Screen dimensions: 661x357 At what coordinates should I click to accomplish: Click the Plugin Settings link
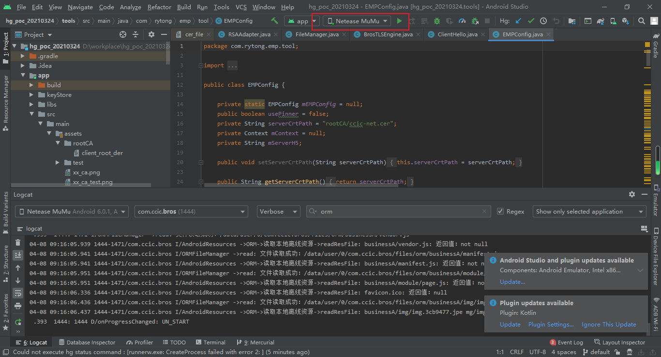551,325
